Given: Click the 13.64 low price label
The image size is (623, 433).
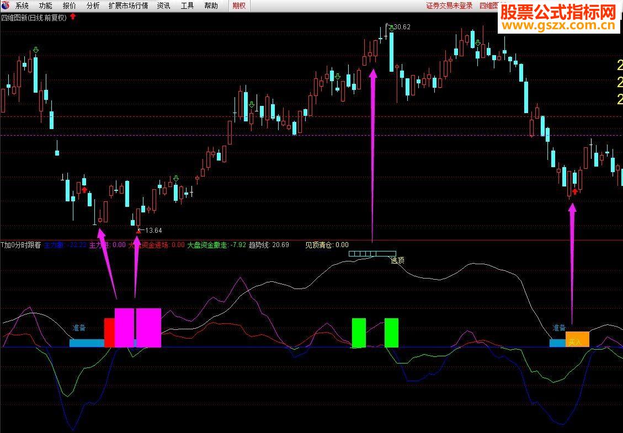Looking at the screenshot, I should (153, 231).
